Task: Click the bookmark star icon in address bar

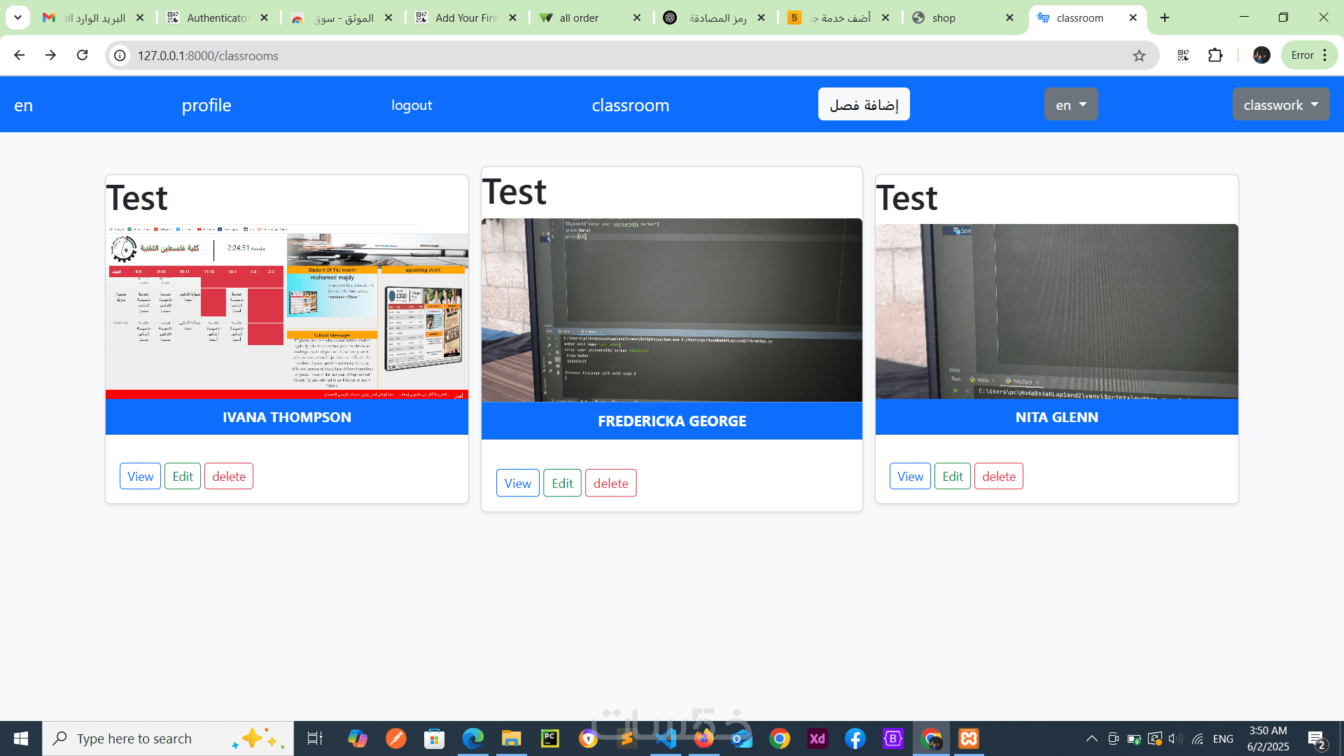Action: pos(1139,55)
